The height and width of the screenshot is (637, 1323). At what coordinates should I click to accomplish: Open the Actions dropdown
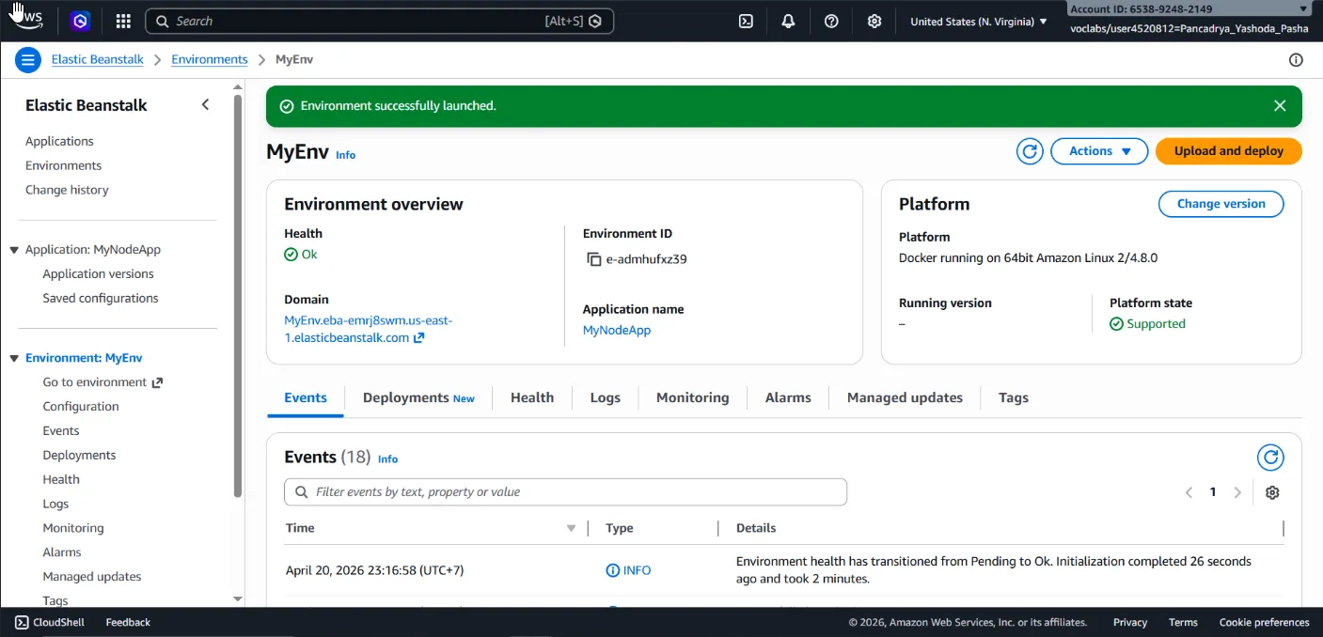pyautogui.click(x=1099, y=151)
